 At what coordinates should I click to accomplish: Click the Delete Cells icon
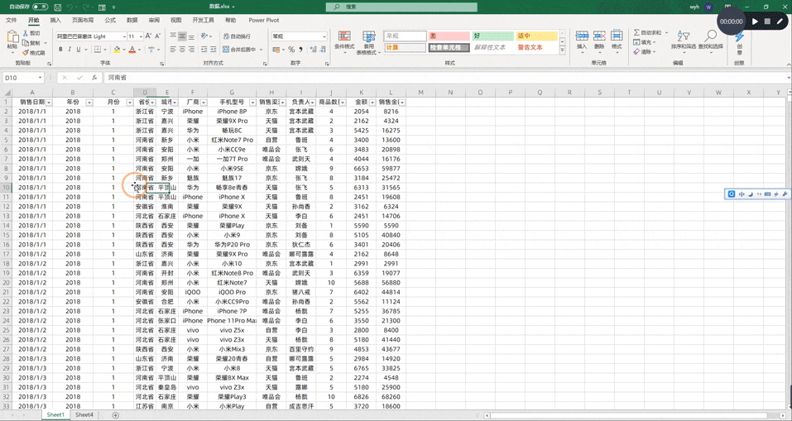(599, 36)
